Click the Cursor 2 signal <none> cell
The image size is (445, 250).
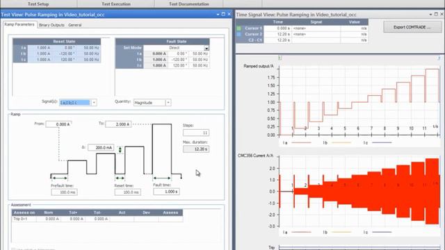(316, 34)
